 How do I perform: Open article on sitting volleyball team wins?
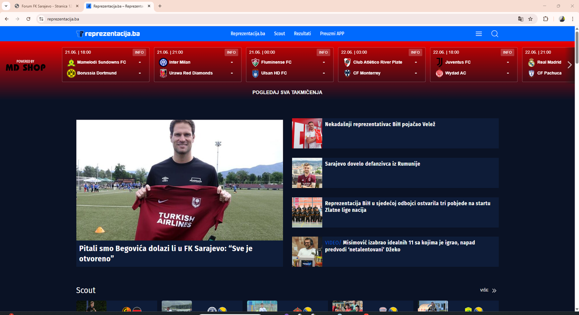pos(408,207)
